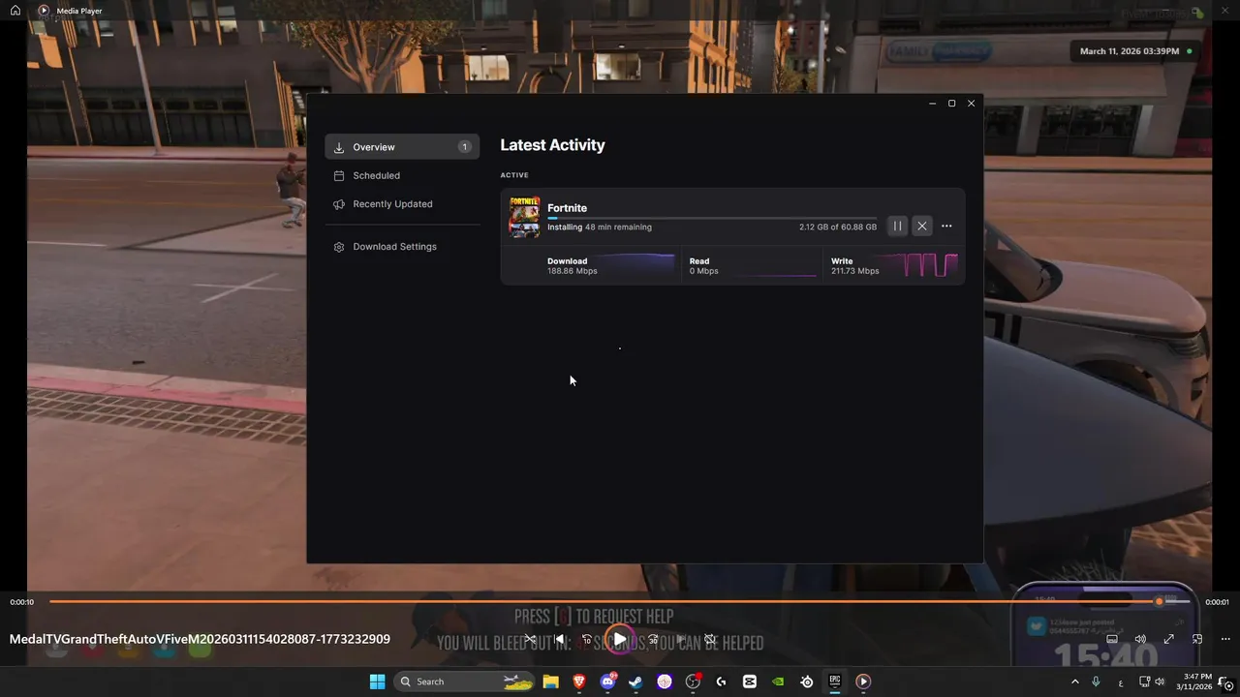Viewport: 1240px width, 697px height.
Task: Open OBS Studio from the taskbar
Action: pyautogui.click(x=693, y=682)
